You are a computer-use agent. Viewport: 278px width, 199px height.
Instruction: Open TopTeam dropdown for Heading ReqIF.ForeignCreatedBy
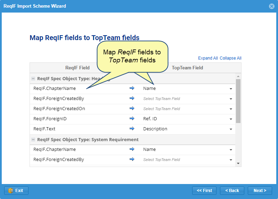[231, 99]
